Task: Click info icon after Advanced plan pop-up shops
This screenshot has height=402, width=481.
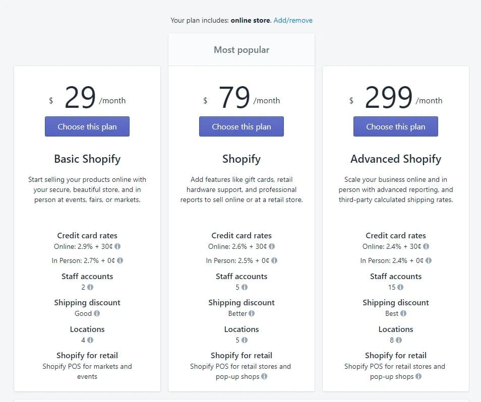Action: [x=418, y=376]
